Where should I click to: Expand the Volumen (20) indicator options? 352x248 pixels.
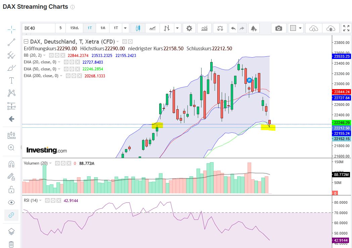click(x=51, y=163)
